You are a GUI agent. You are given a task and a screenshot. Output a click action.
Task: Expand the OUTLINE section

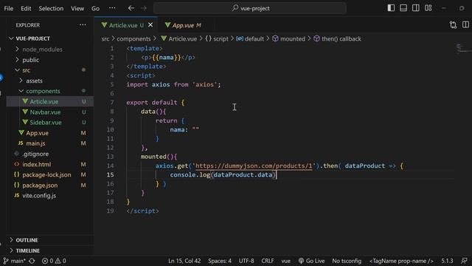coord(49,240)
